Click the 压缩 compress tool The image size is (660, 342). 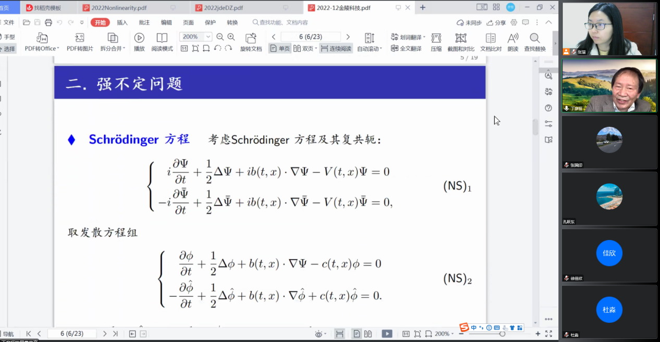coord(436,38)
